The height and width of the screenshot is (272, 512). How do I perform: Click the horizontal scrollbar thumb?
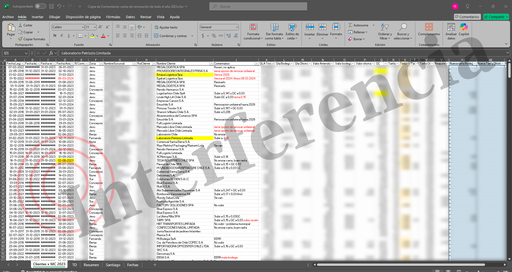[x=401, y=265]
